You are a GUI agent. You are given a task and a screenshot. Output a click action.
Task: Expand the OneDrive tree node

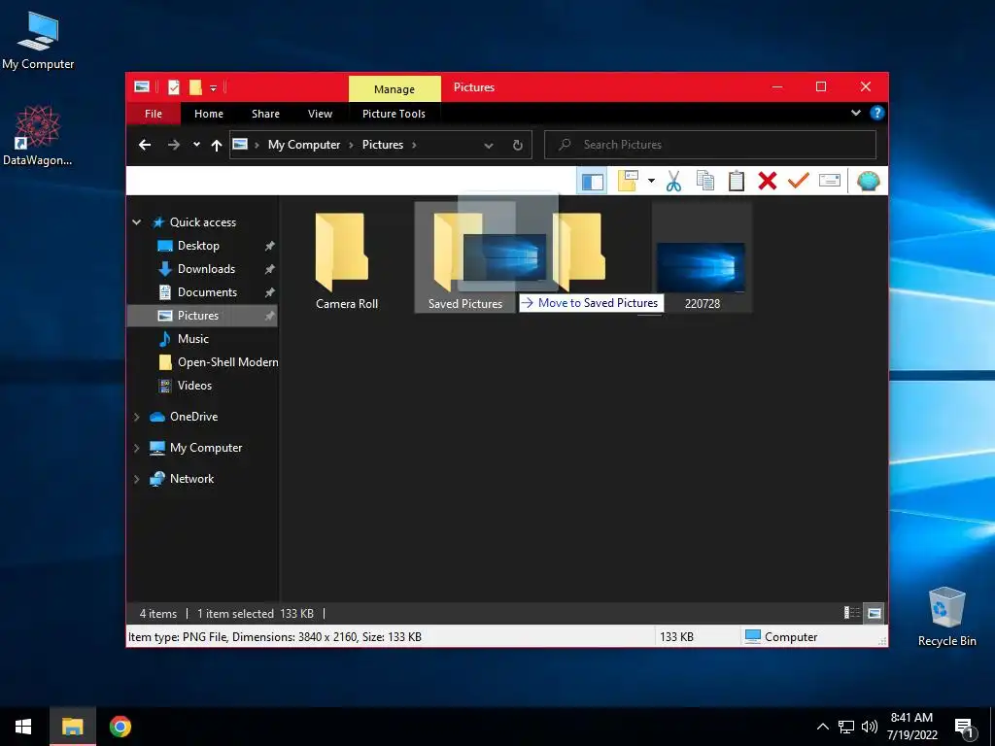tap(136, 417)
